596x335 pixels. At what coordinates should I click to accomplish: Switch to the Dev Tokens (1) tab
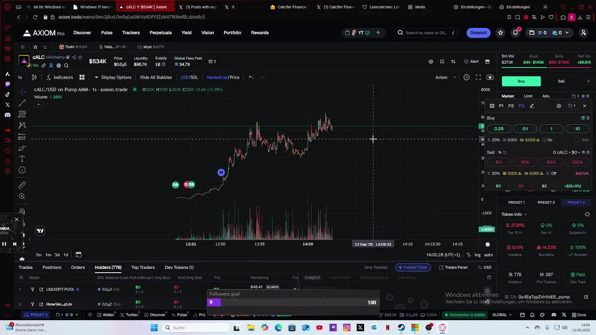179,268
